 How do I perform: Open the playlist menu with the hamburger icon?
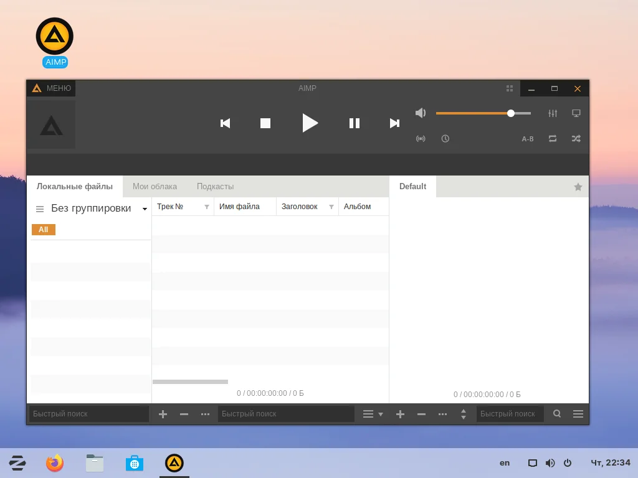tap(578, 413)
